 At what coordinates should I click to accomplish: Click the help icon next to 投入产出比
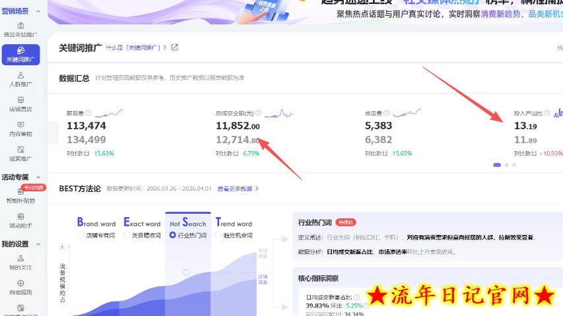547,113
